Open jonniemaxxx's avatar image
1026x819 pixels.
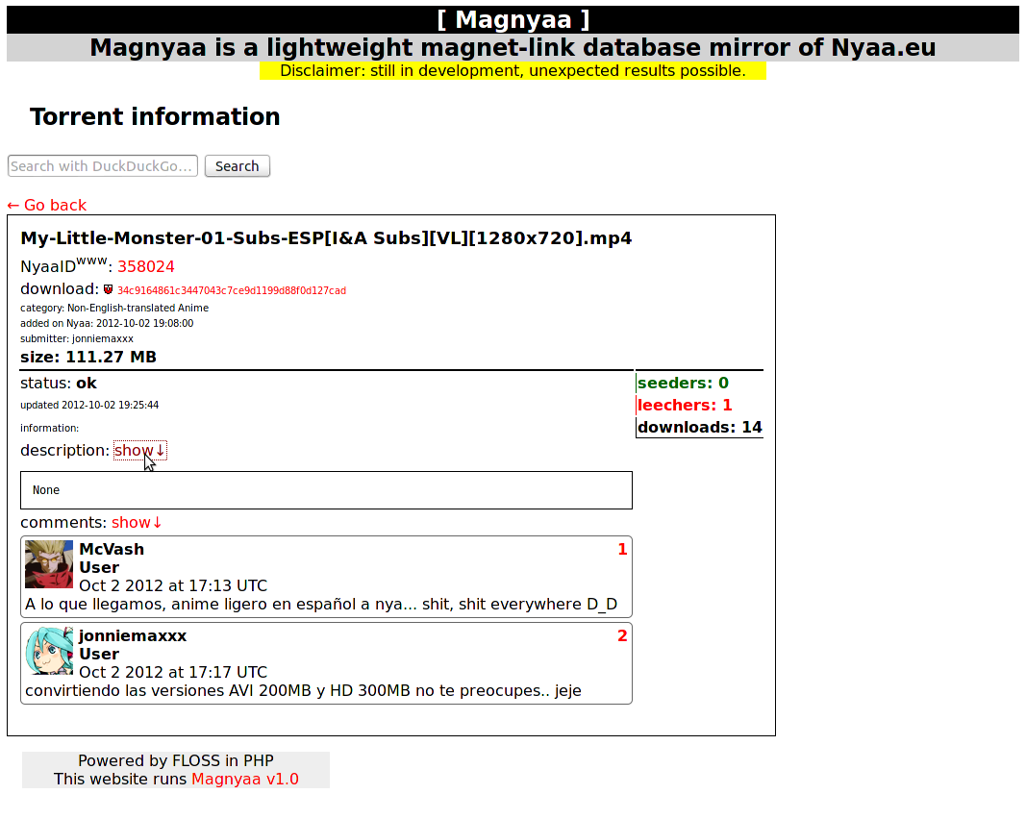pyautogui.click(x=49, y=651)
